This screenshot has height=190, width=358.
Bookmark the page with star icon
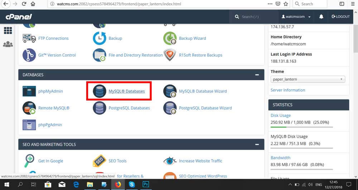(286, 4)
